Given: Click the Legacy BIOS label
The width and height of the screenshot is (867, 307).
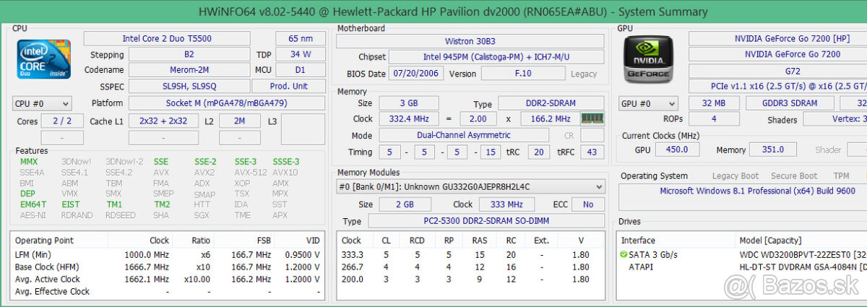Looking at the screenshot, I should [584, 74].
